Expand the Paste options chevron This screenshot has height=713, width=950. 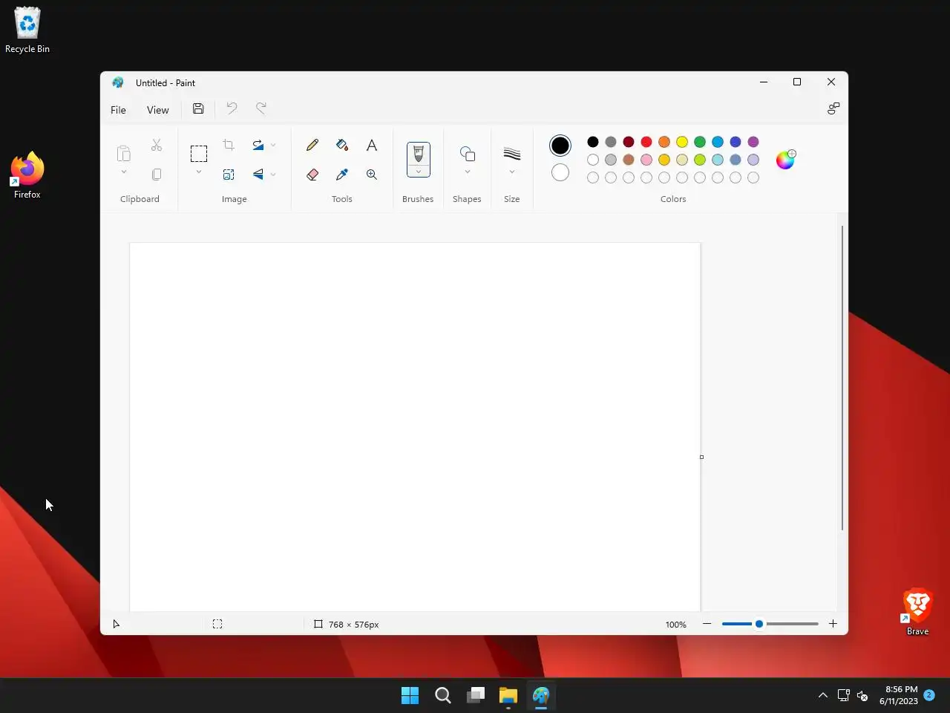coord(124,172)
